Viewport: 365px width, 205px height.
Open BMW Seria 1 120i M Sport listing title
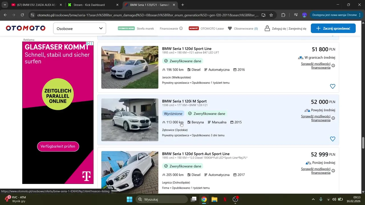pos(184,101)
